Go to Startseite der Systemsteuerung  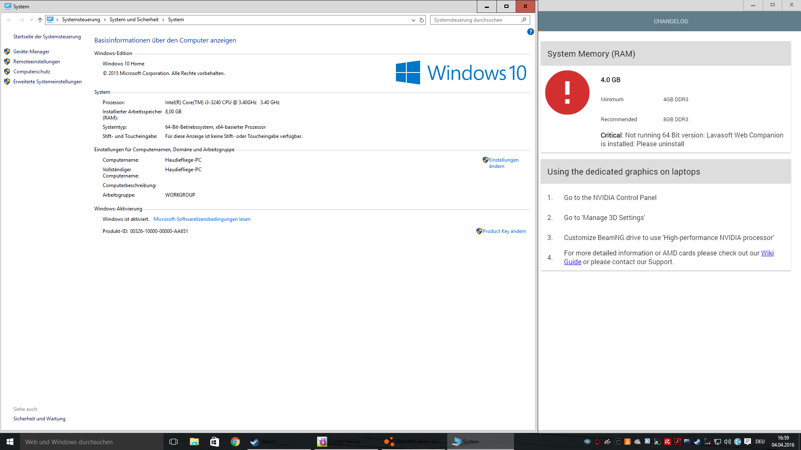click(x=47, y=37)
